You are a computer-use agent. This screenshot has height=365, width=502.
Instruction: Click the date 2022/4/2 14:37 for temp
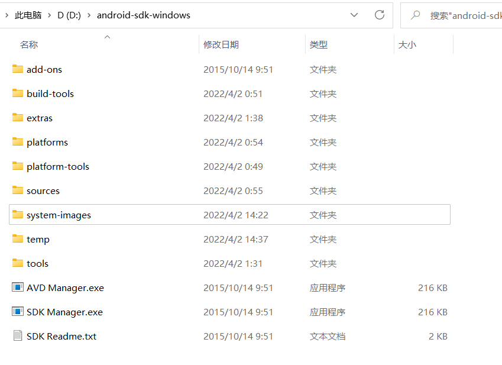point(236,239)
